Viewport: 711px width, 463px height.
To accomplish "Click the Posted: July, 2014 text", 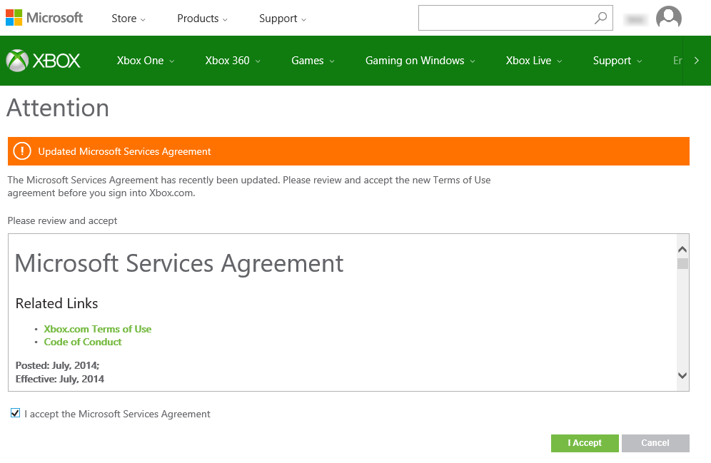I will pyautogui.click(x=57, y=365).
